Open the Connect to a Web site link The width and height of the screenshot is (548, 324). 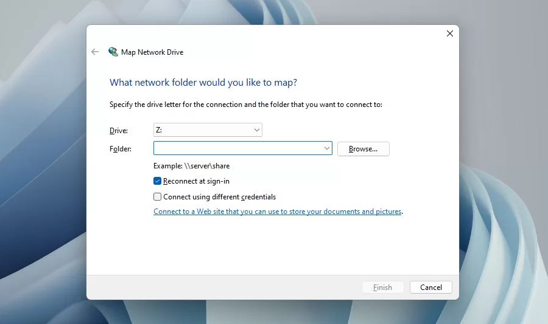pyautogui.click(x=278, y=212)
